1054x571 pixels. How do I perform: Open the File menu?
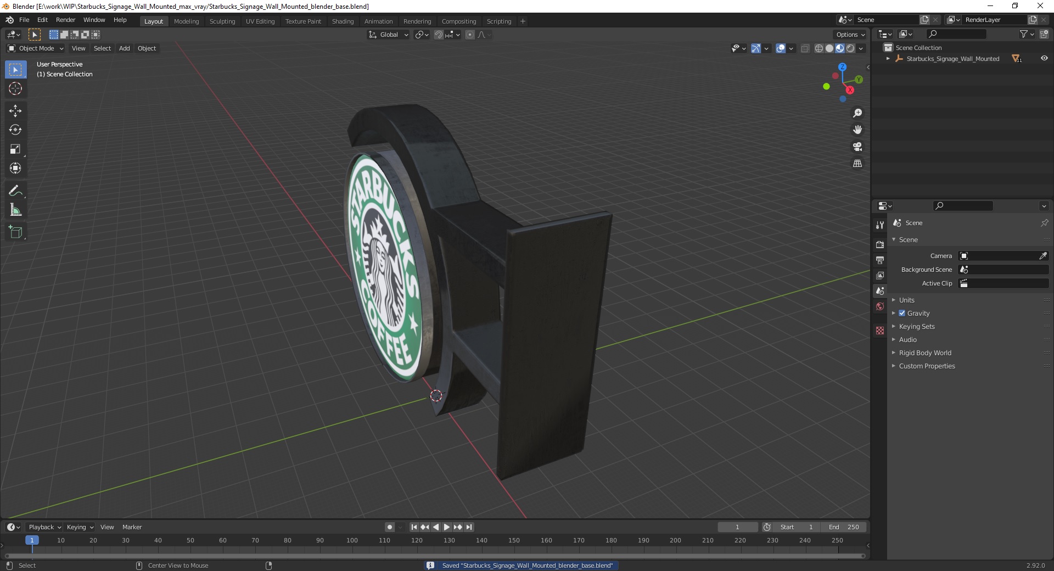click(24, 20)
